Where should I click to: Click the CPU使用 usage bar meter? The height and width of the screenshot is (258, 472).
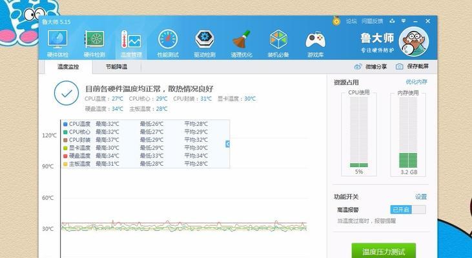(x=359, y=132)
